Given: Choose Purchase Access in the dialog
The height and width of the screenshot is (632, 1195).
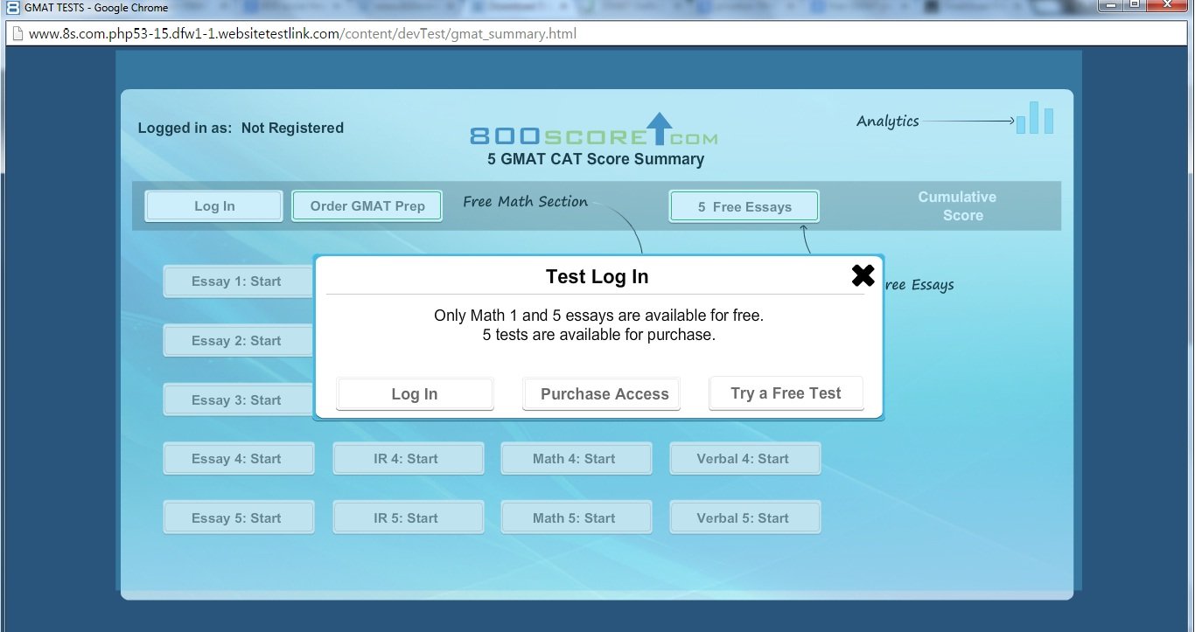Looking at the screenshot, I should [604, 394].
